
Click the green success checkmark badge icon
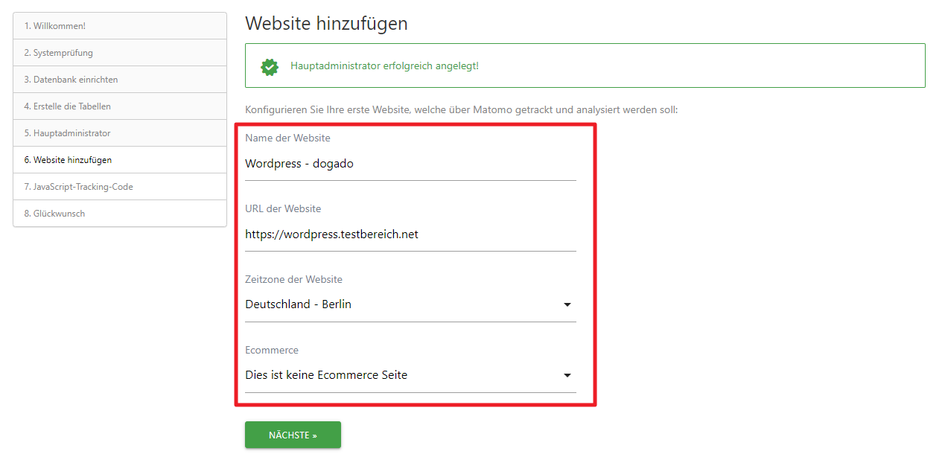(270, 66)
